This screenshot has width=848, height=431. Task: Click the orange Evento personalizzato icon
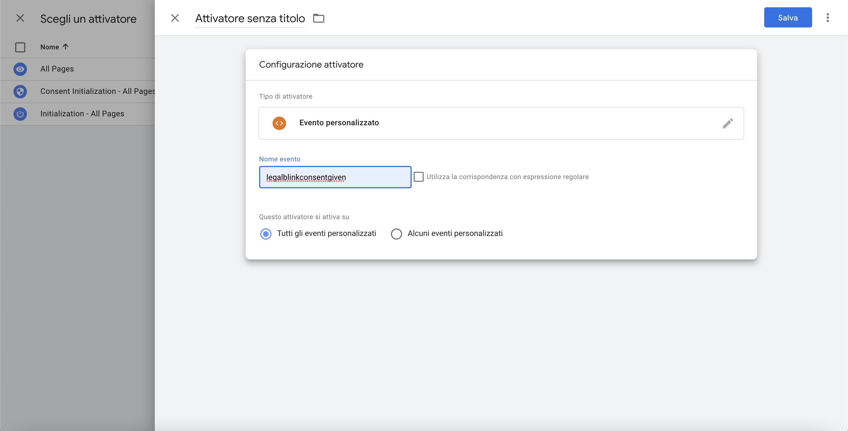point(279,123)
